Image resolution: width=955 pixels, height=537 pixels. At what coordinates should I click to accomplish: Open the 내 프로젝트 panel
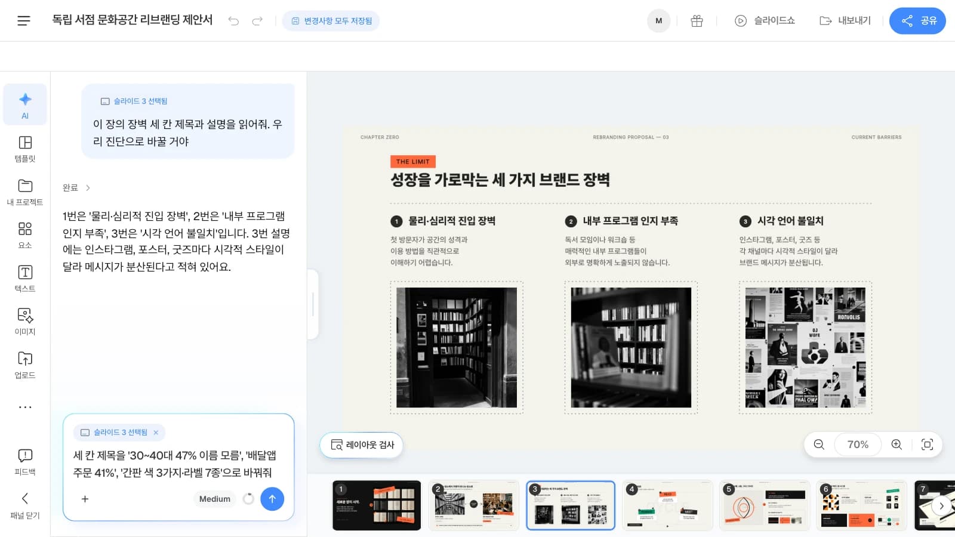25,192
